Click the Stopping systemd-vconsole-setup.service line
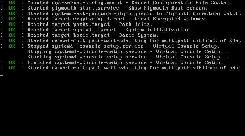245x136 pixels. 128,52
